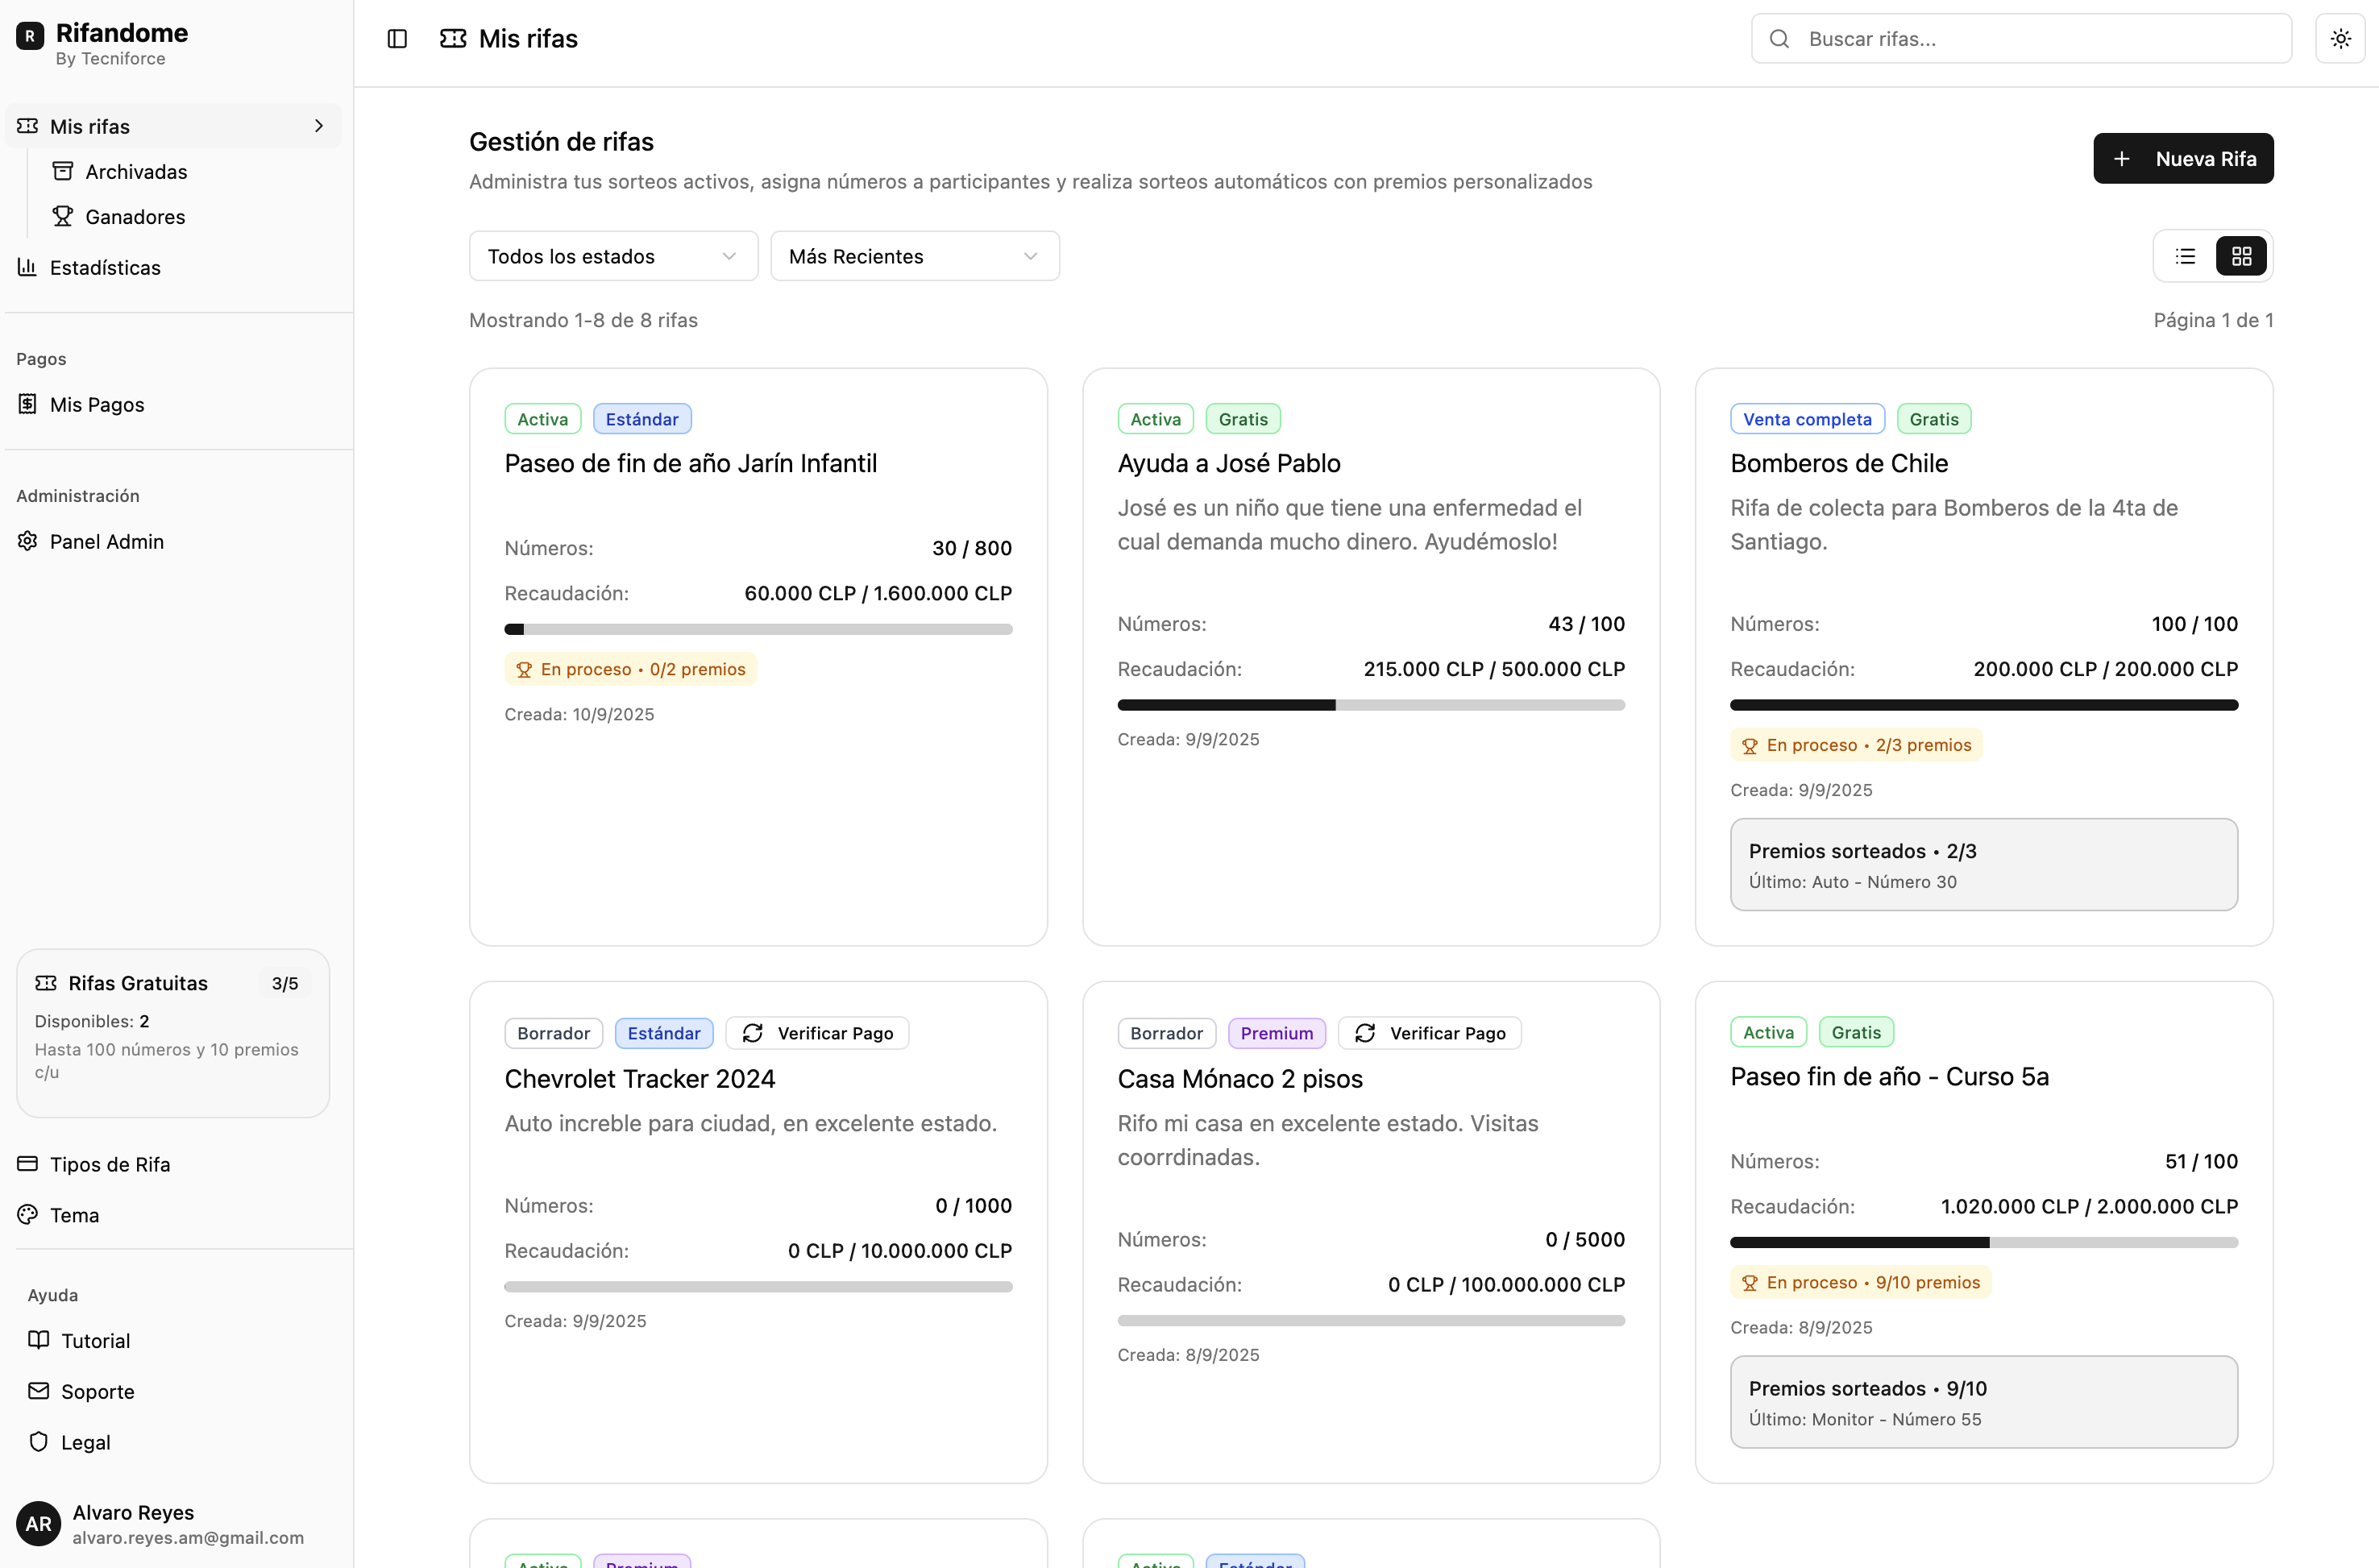Click the Soporte envelope icon
The image size is (2379, 1568).
click(x=39, y=1391)
